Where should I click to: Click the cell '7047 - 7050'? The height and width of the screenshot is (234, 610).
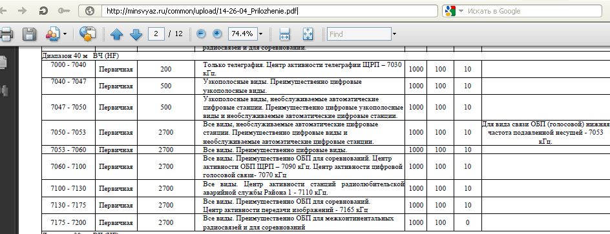(68, 107)
